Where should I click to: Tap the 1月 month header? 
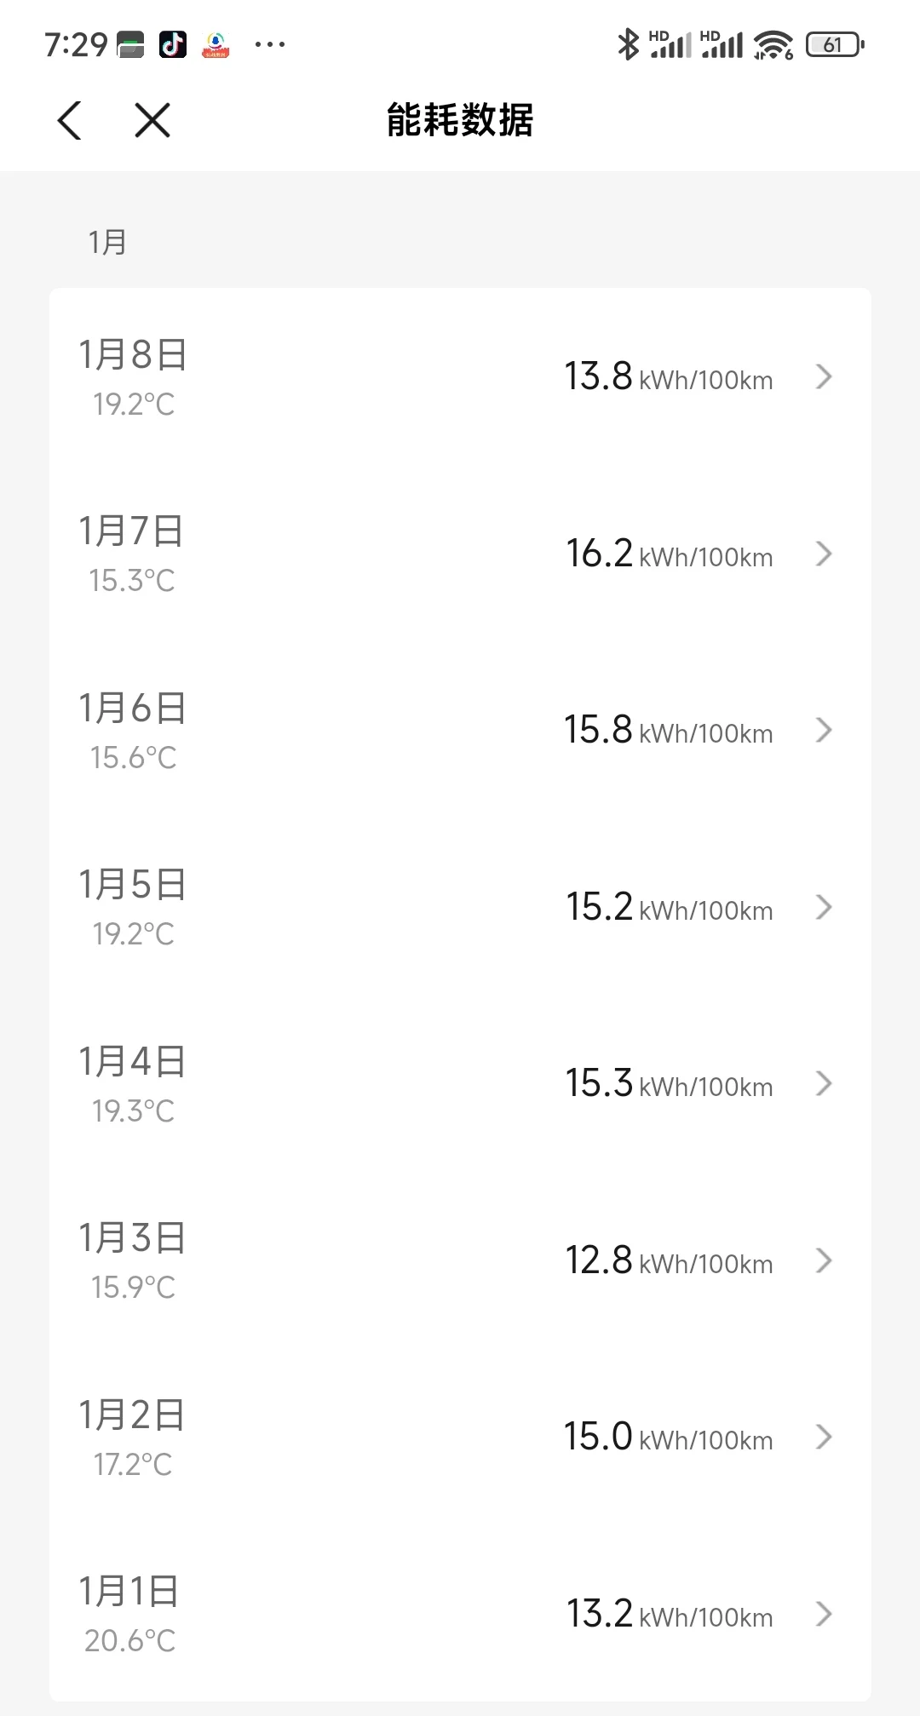coord(107,243)
